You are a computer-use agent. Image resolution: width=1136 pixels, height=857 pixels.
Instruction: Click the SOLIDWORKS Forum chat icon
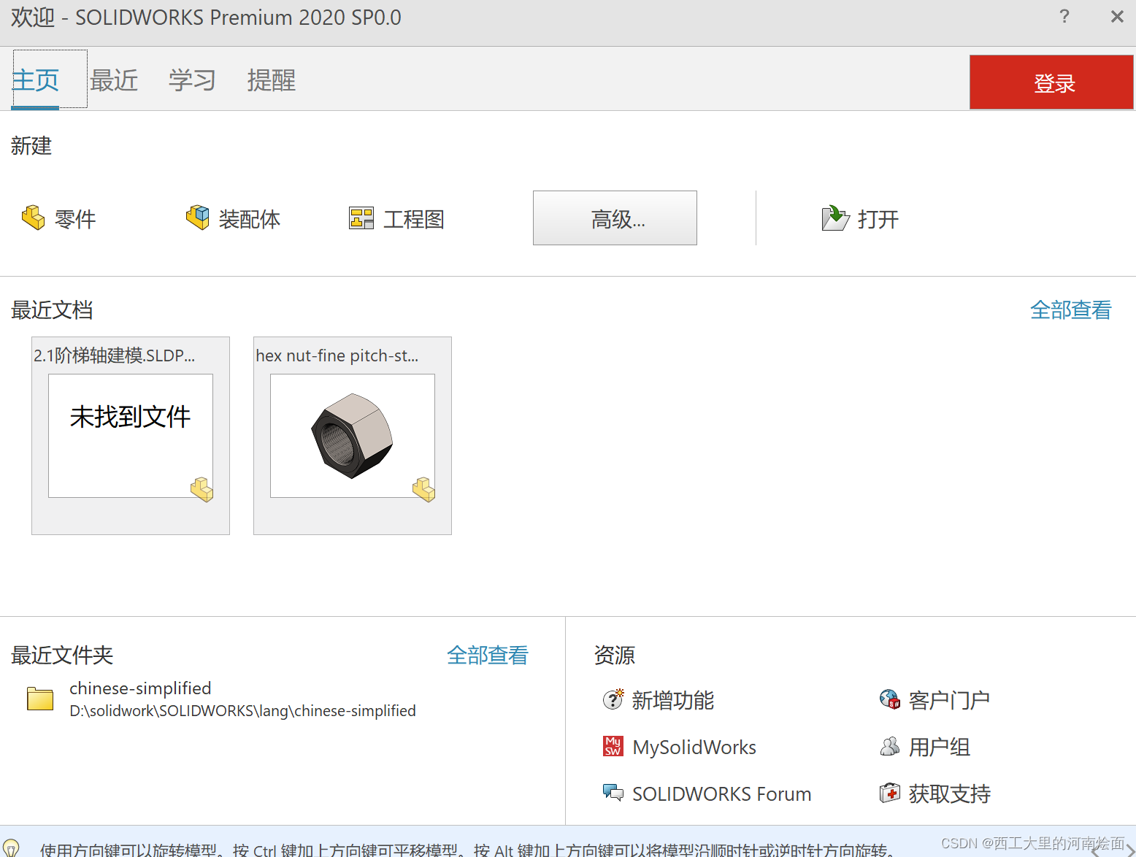click(x=613, y=793)
